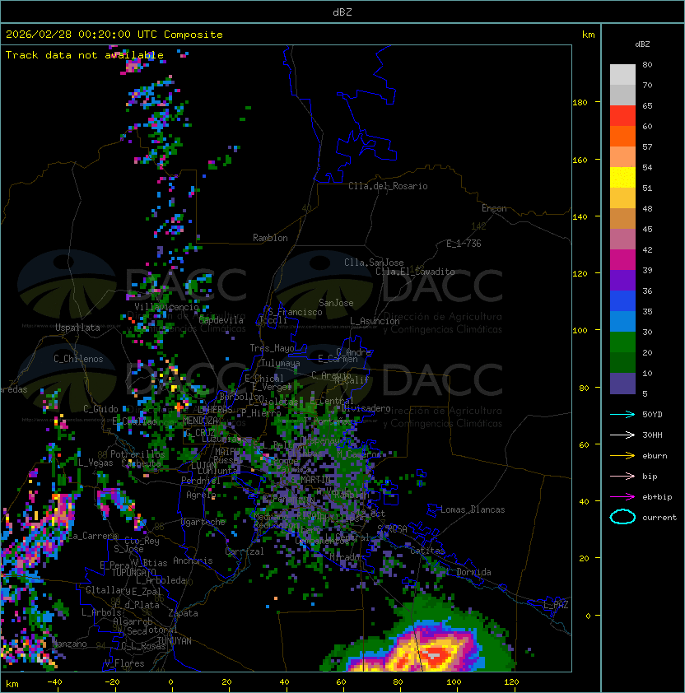
Task: Pick the light blue 35 dBZ swatch
Action: click(x=622, y=321)
